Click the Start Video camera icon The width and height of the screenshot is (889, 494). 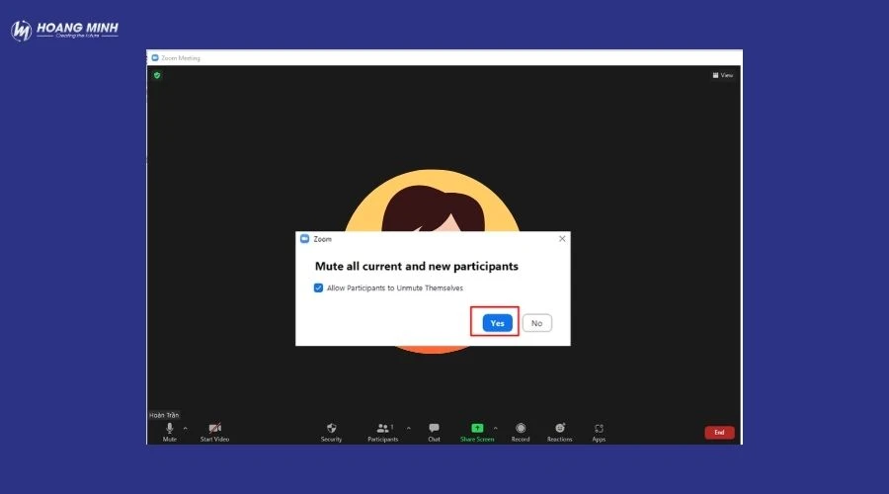click(x=215, y=428)
